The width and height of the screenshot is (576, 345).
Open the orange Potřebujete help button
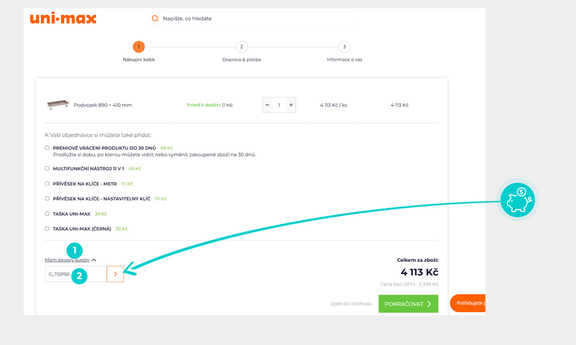click(x=468, y=303)
